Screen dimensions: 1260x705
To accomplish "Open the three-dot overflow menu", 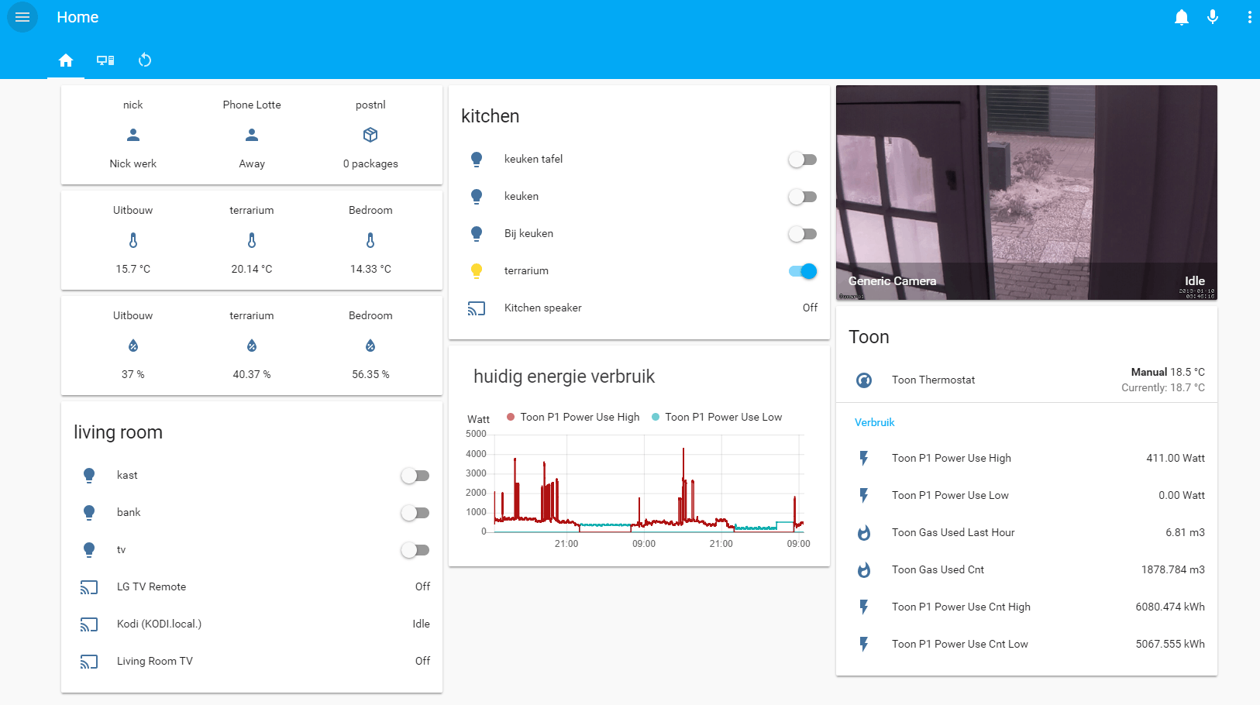I will point(1249,17).
